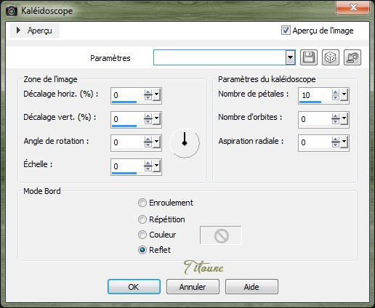The height and width of the screenshot is (308, 375).
Task: Decrease Décalage horiz. with down arrow
Action: (x=148, y=97)
